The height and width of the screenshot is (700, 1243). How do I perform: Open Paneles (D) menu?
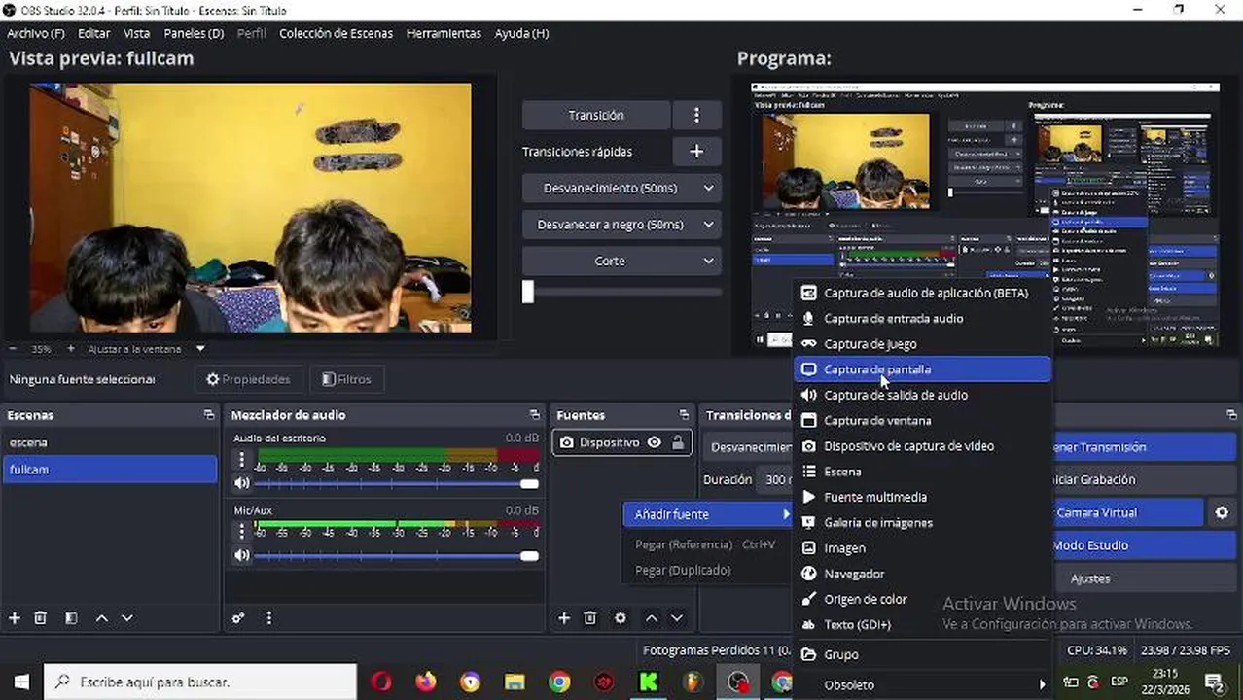coord(194,33)
